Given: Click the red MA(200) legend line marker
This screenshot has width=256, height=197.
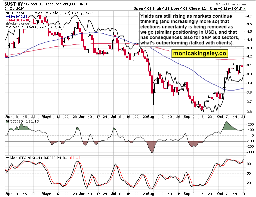Looking at the screenshot, I should (x=8, y=20).
